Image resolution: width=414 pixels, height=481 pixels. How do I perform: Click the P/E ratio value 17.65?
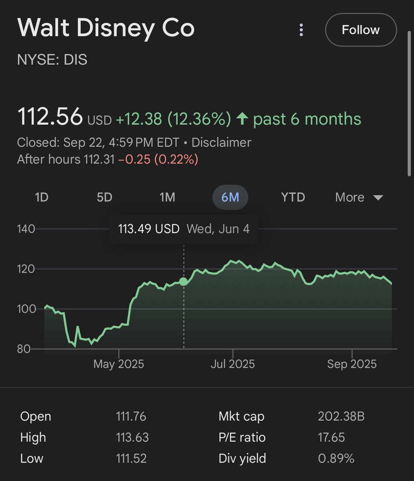[331, 437]
